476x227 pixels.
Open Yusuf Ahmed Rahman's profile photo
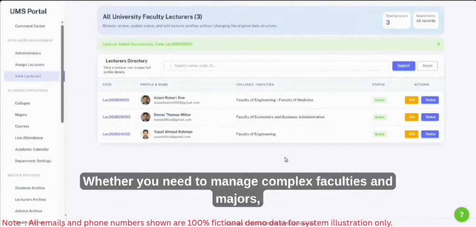click(145, 134)
